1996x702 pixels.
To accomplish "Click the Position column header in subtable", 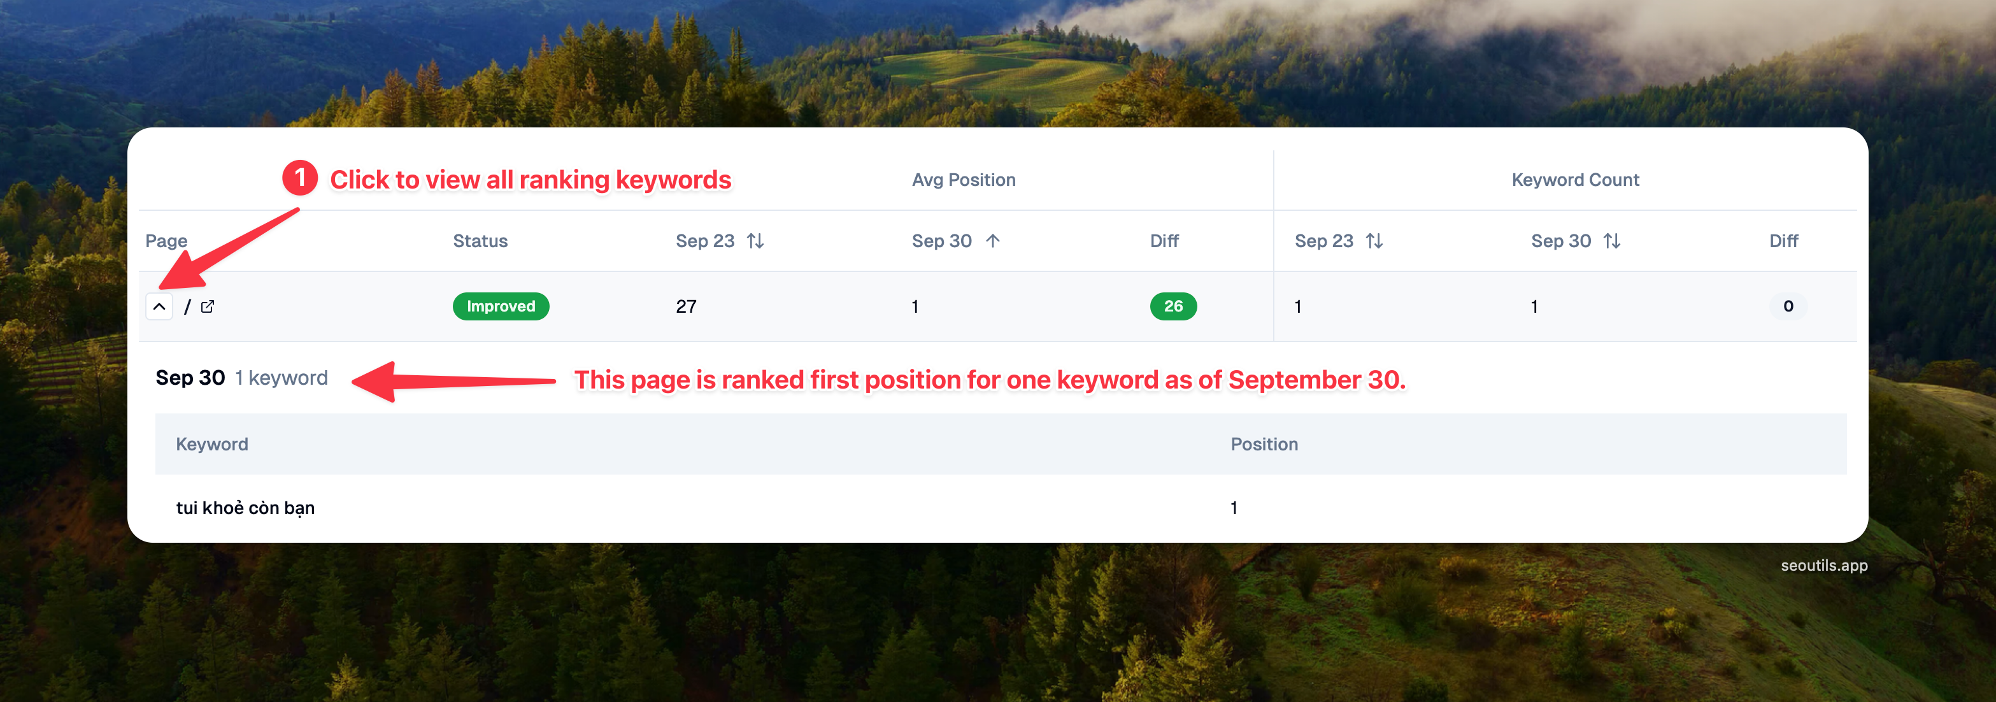I will tap(1264, 444).
